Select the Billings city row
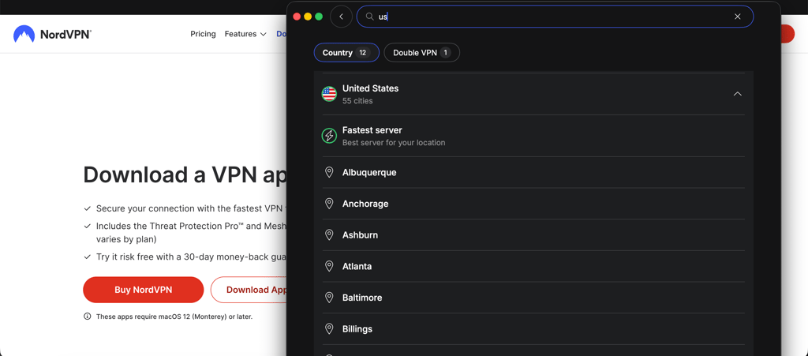This screenshot has width=808, height=356. (x=533, y=328)
